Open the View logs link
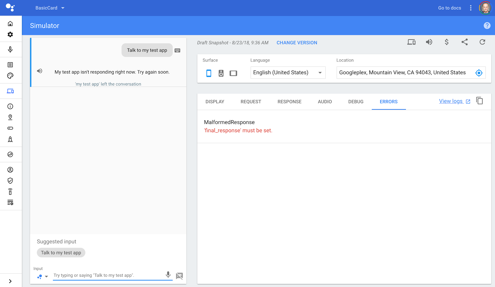 click(x=454, y=101)
